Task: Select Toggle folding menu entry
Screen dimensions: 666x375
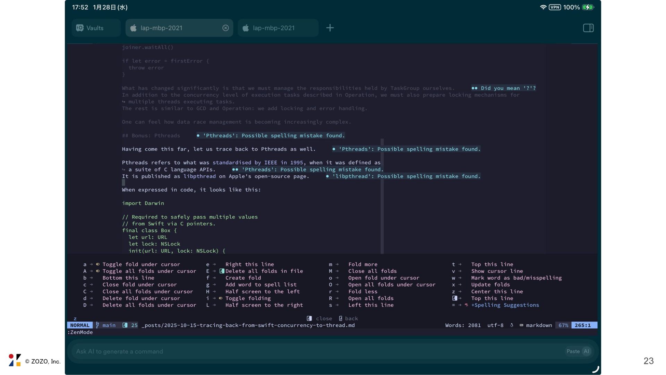Action: [248, 298]
